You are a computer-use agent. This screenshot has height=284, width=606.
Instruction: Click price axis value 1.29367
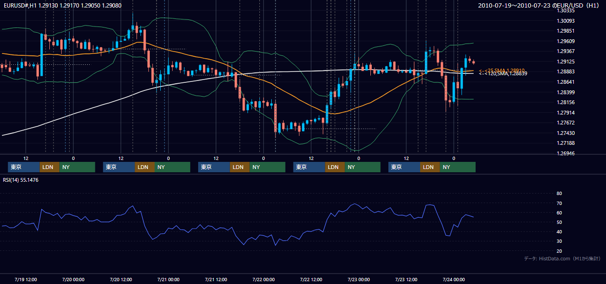[x=566, y=51]
